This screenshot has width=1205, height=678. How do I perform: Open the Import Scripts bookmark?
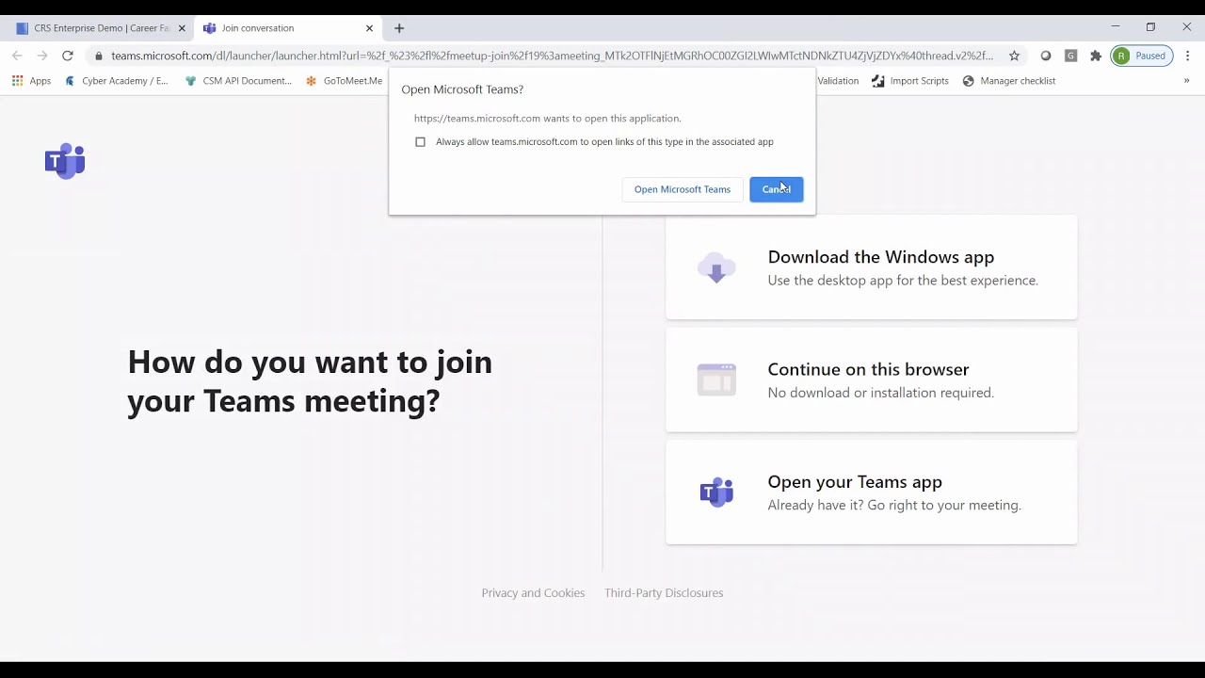point(910,81)
